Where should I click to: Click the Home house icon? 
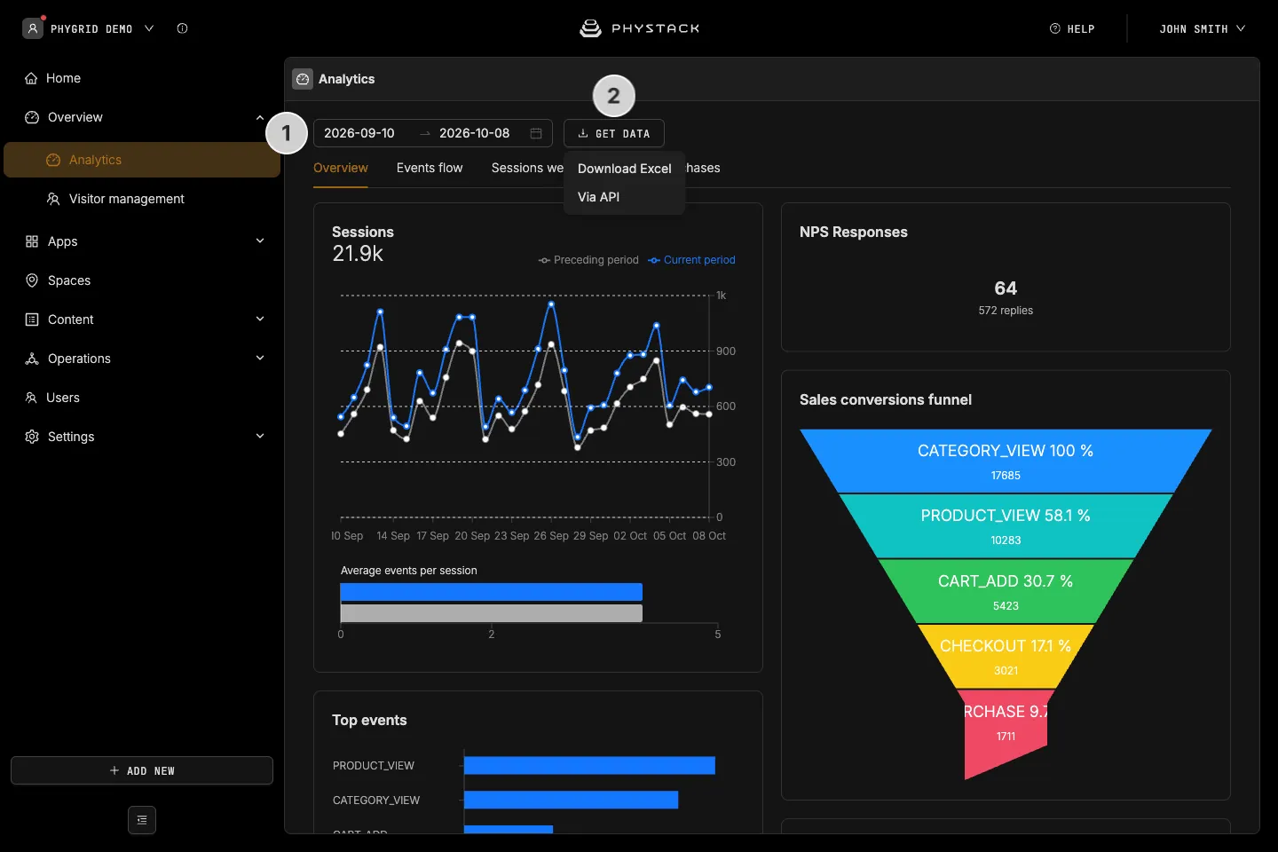[31, 78]
